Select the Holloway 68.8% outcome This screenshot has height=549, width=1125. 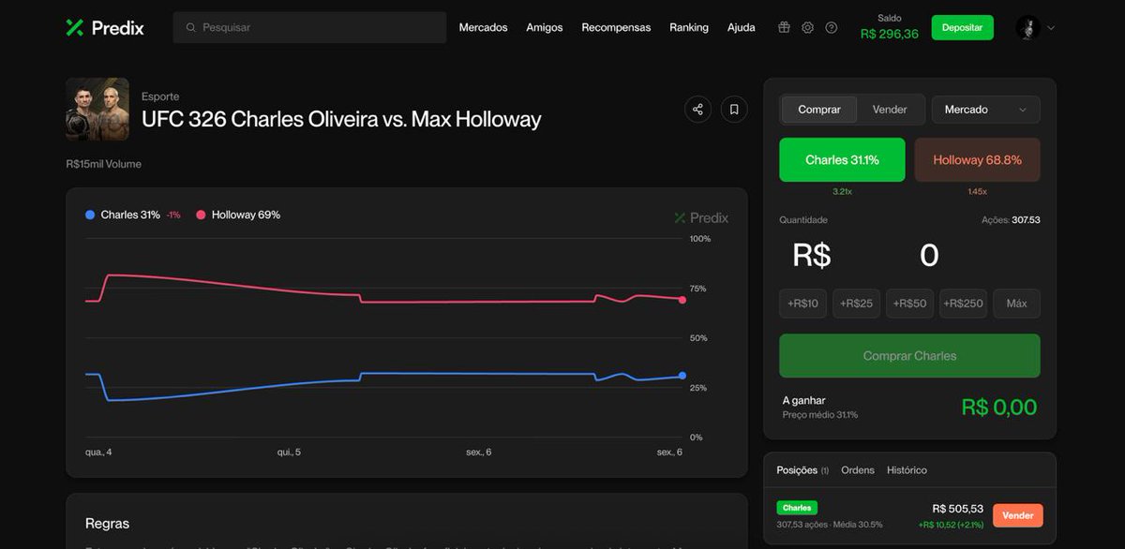pyautogui.click(x=977, y=160)
